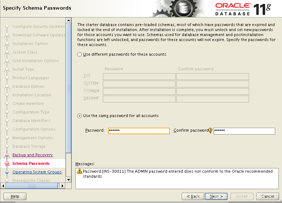282x203 pixels.
Task: Click the step list scroll right arrow
Action: tap(62, 186)
